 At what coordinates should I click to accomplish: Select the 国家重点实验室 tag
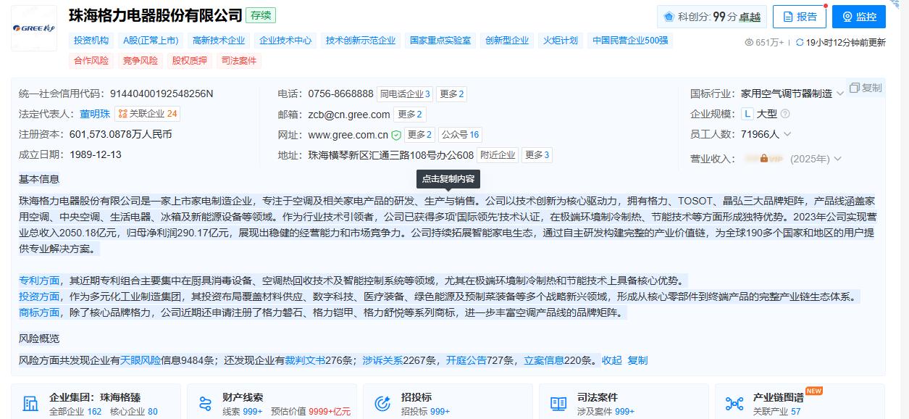pyautogui.click(x=440, y=41)
